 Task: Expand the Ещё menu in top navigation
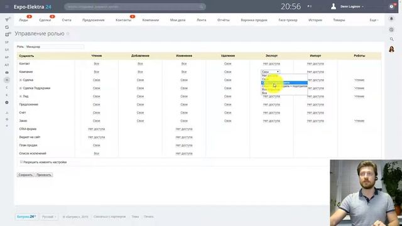[x=374, y=20]
